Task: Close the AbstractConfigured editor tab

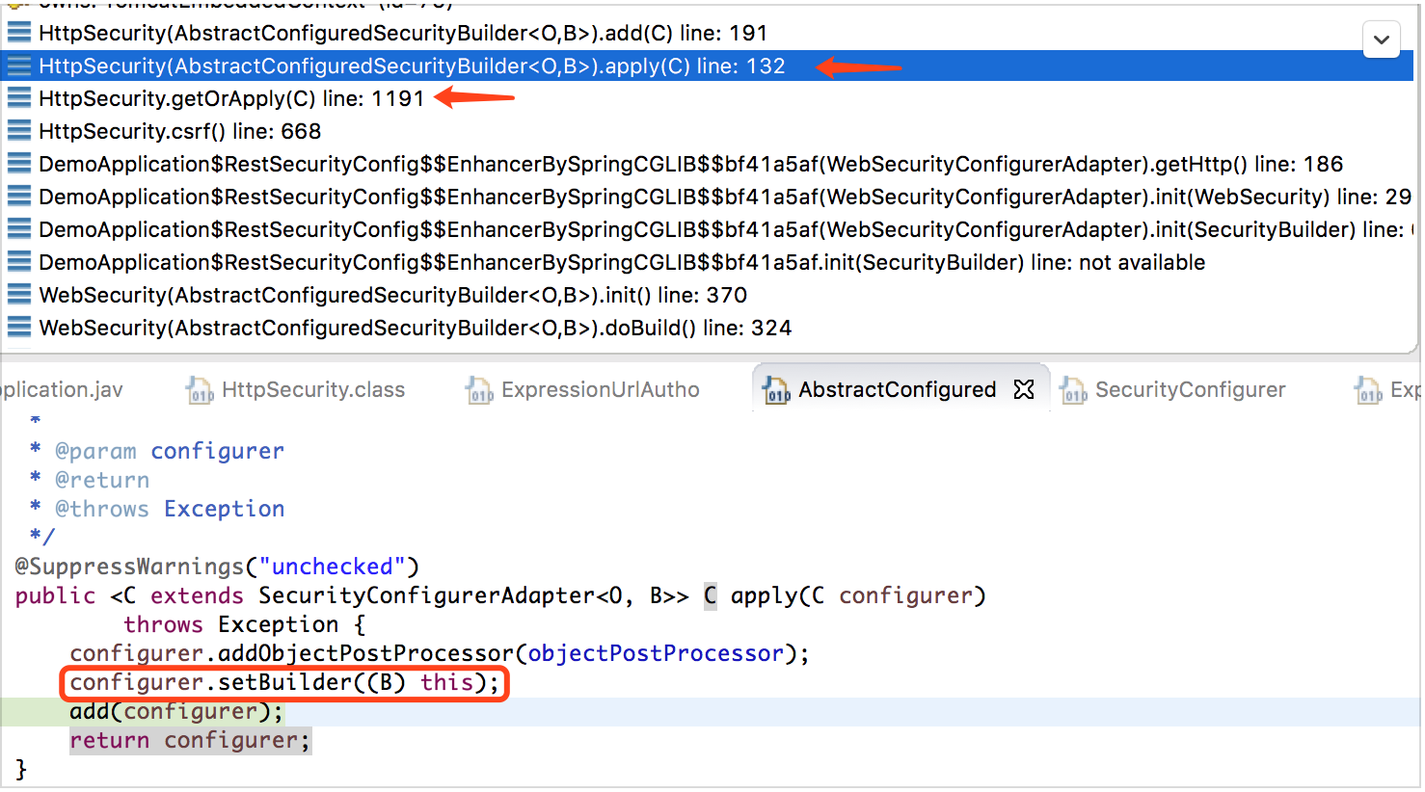Action: [x=1024, y=389]
